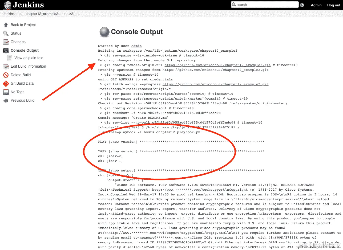
Task: Click the Admin link after Started by user
Action: tap(136, 46)
